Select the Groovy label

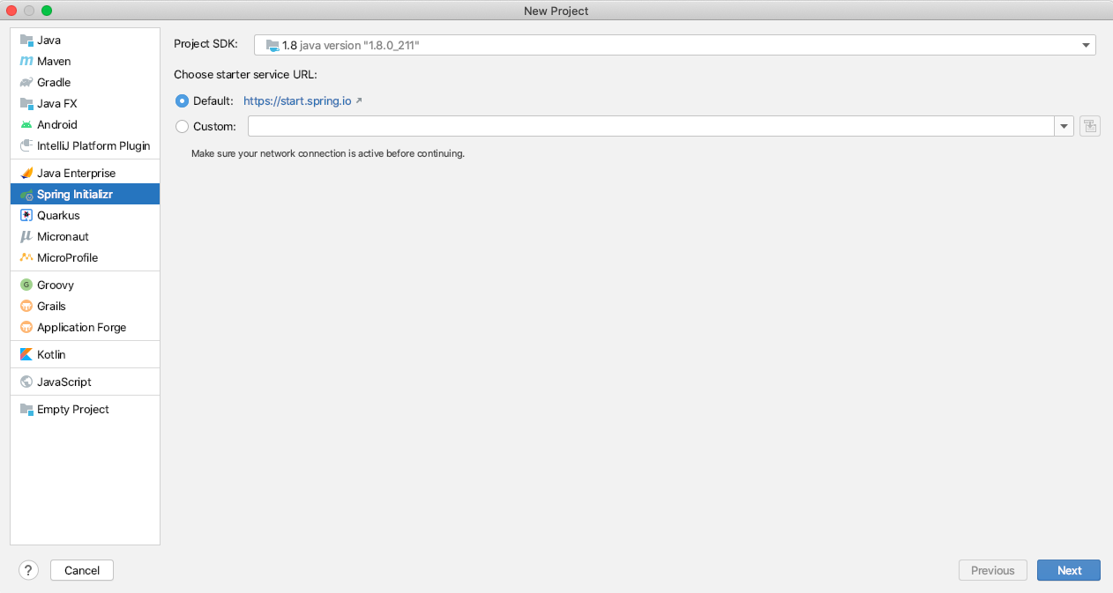[x=56, y=285]
